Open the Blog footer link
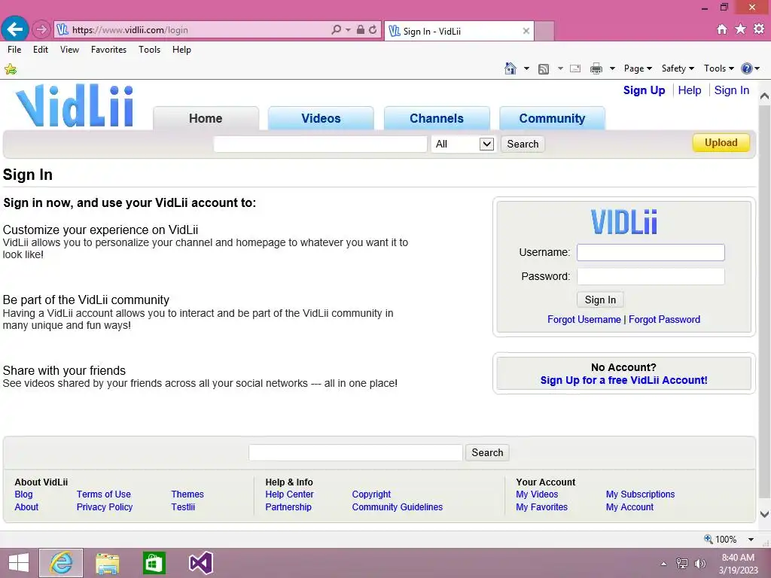The image size is (771, 578). click(23, 494)
